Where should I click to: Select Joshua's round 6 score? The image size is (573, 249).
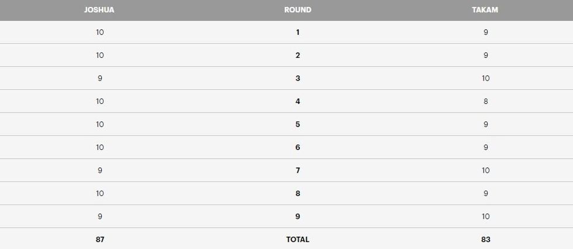pos(100,148)
